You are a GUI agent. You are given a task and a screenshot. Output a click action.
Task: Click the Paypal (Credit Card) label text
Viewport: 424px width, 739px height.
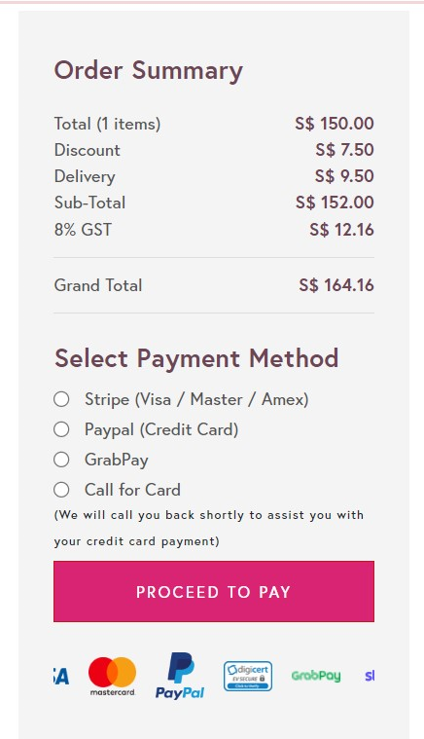(161, 429)
